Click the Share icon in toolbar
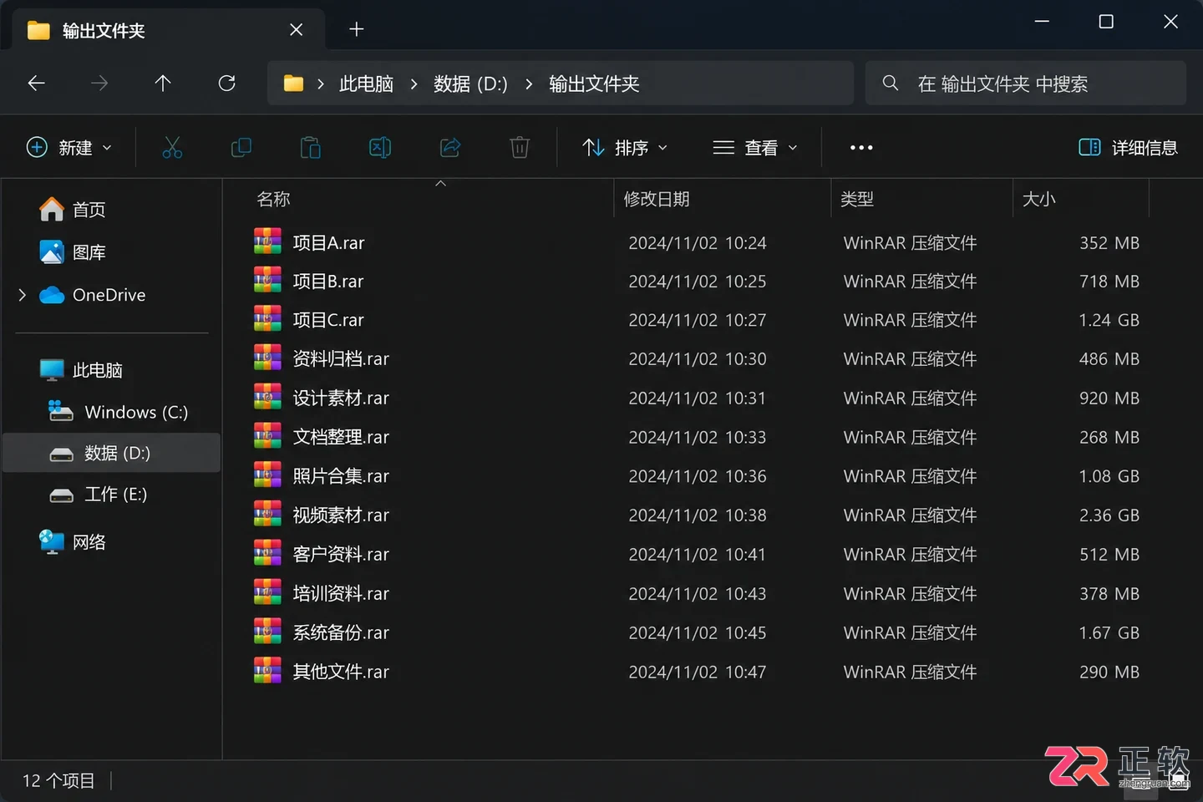 450,148
